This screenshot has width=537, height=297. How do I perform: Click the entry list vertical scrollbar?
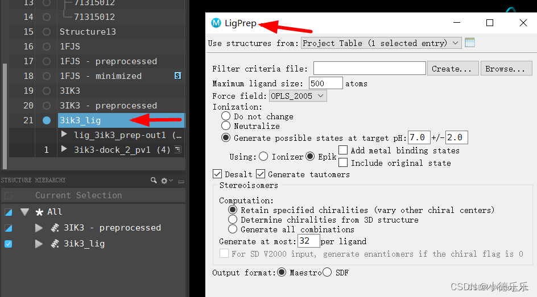[5, 116]
